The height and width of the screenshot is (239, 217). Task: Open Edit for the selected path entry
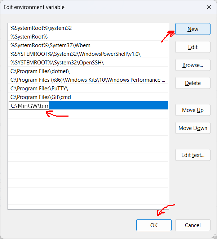tap(193, 47)
